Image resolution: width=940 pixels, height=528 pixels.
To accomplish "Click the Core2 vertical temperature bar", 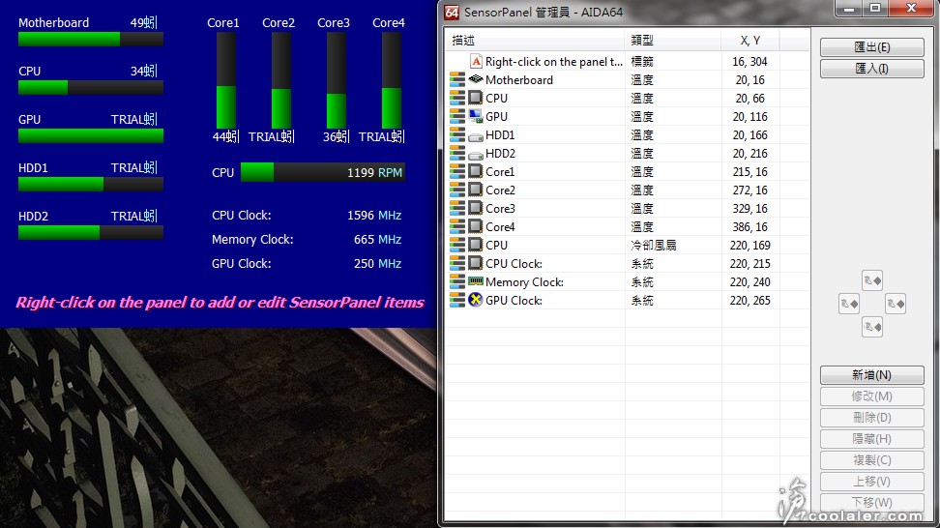I will tap(281, 79).
